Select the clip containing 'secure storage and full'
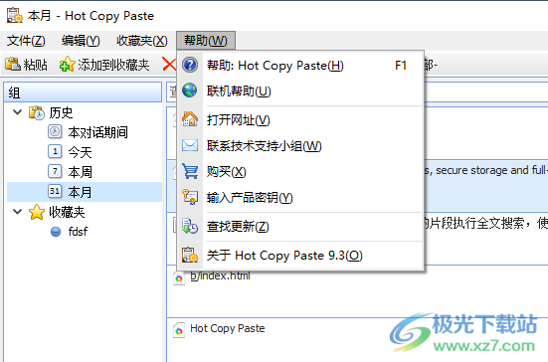Image resolution: width=548 pixels, height=362 pixels. [485, 186]
